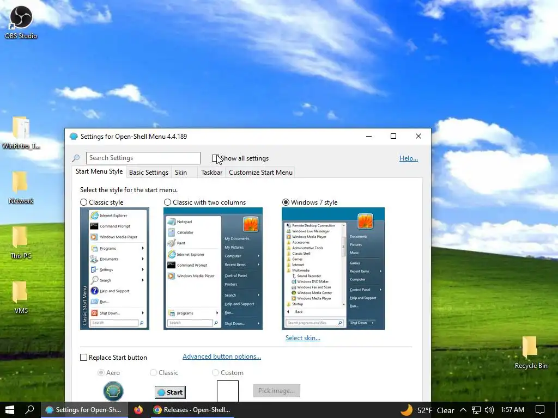This screenshot has width=558, height=418.
Task: Show hidden system tray icons
Action: pyautogui.click(x=463, y=410)
